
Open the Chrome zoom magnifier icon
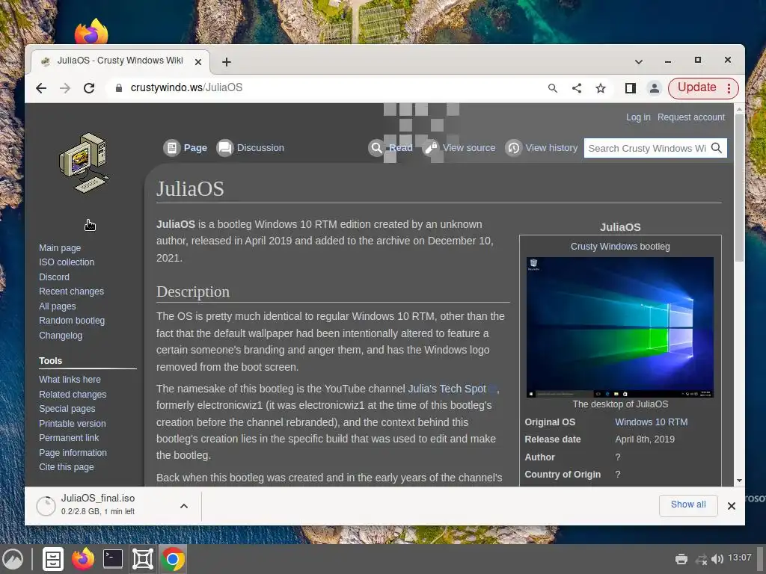[553, 88]
